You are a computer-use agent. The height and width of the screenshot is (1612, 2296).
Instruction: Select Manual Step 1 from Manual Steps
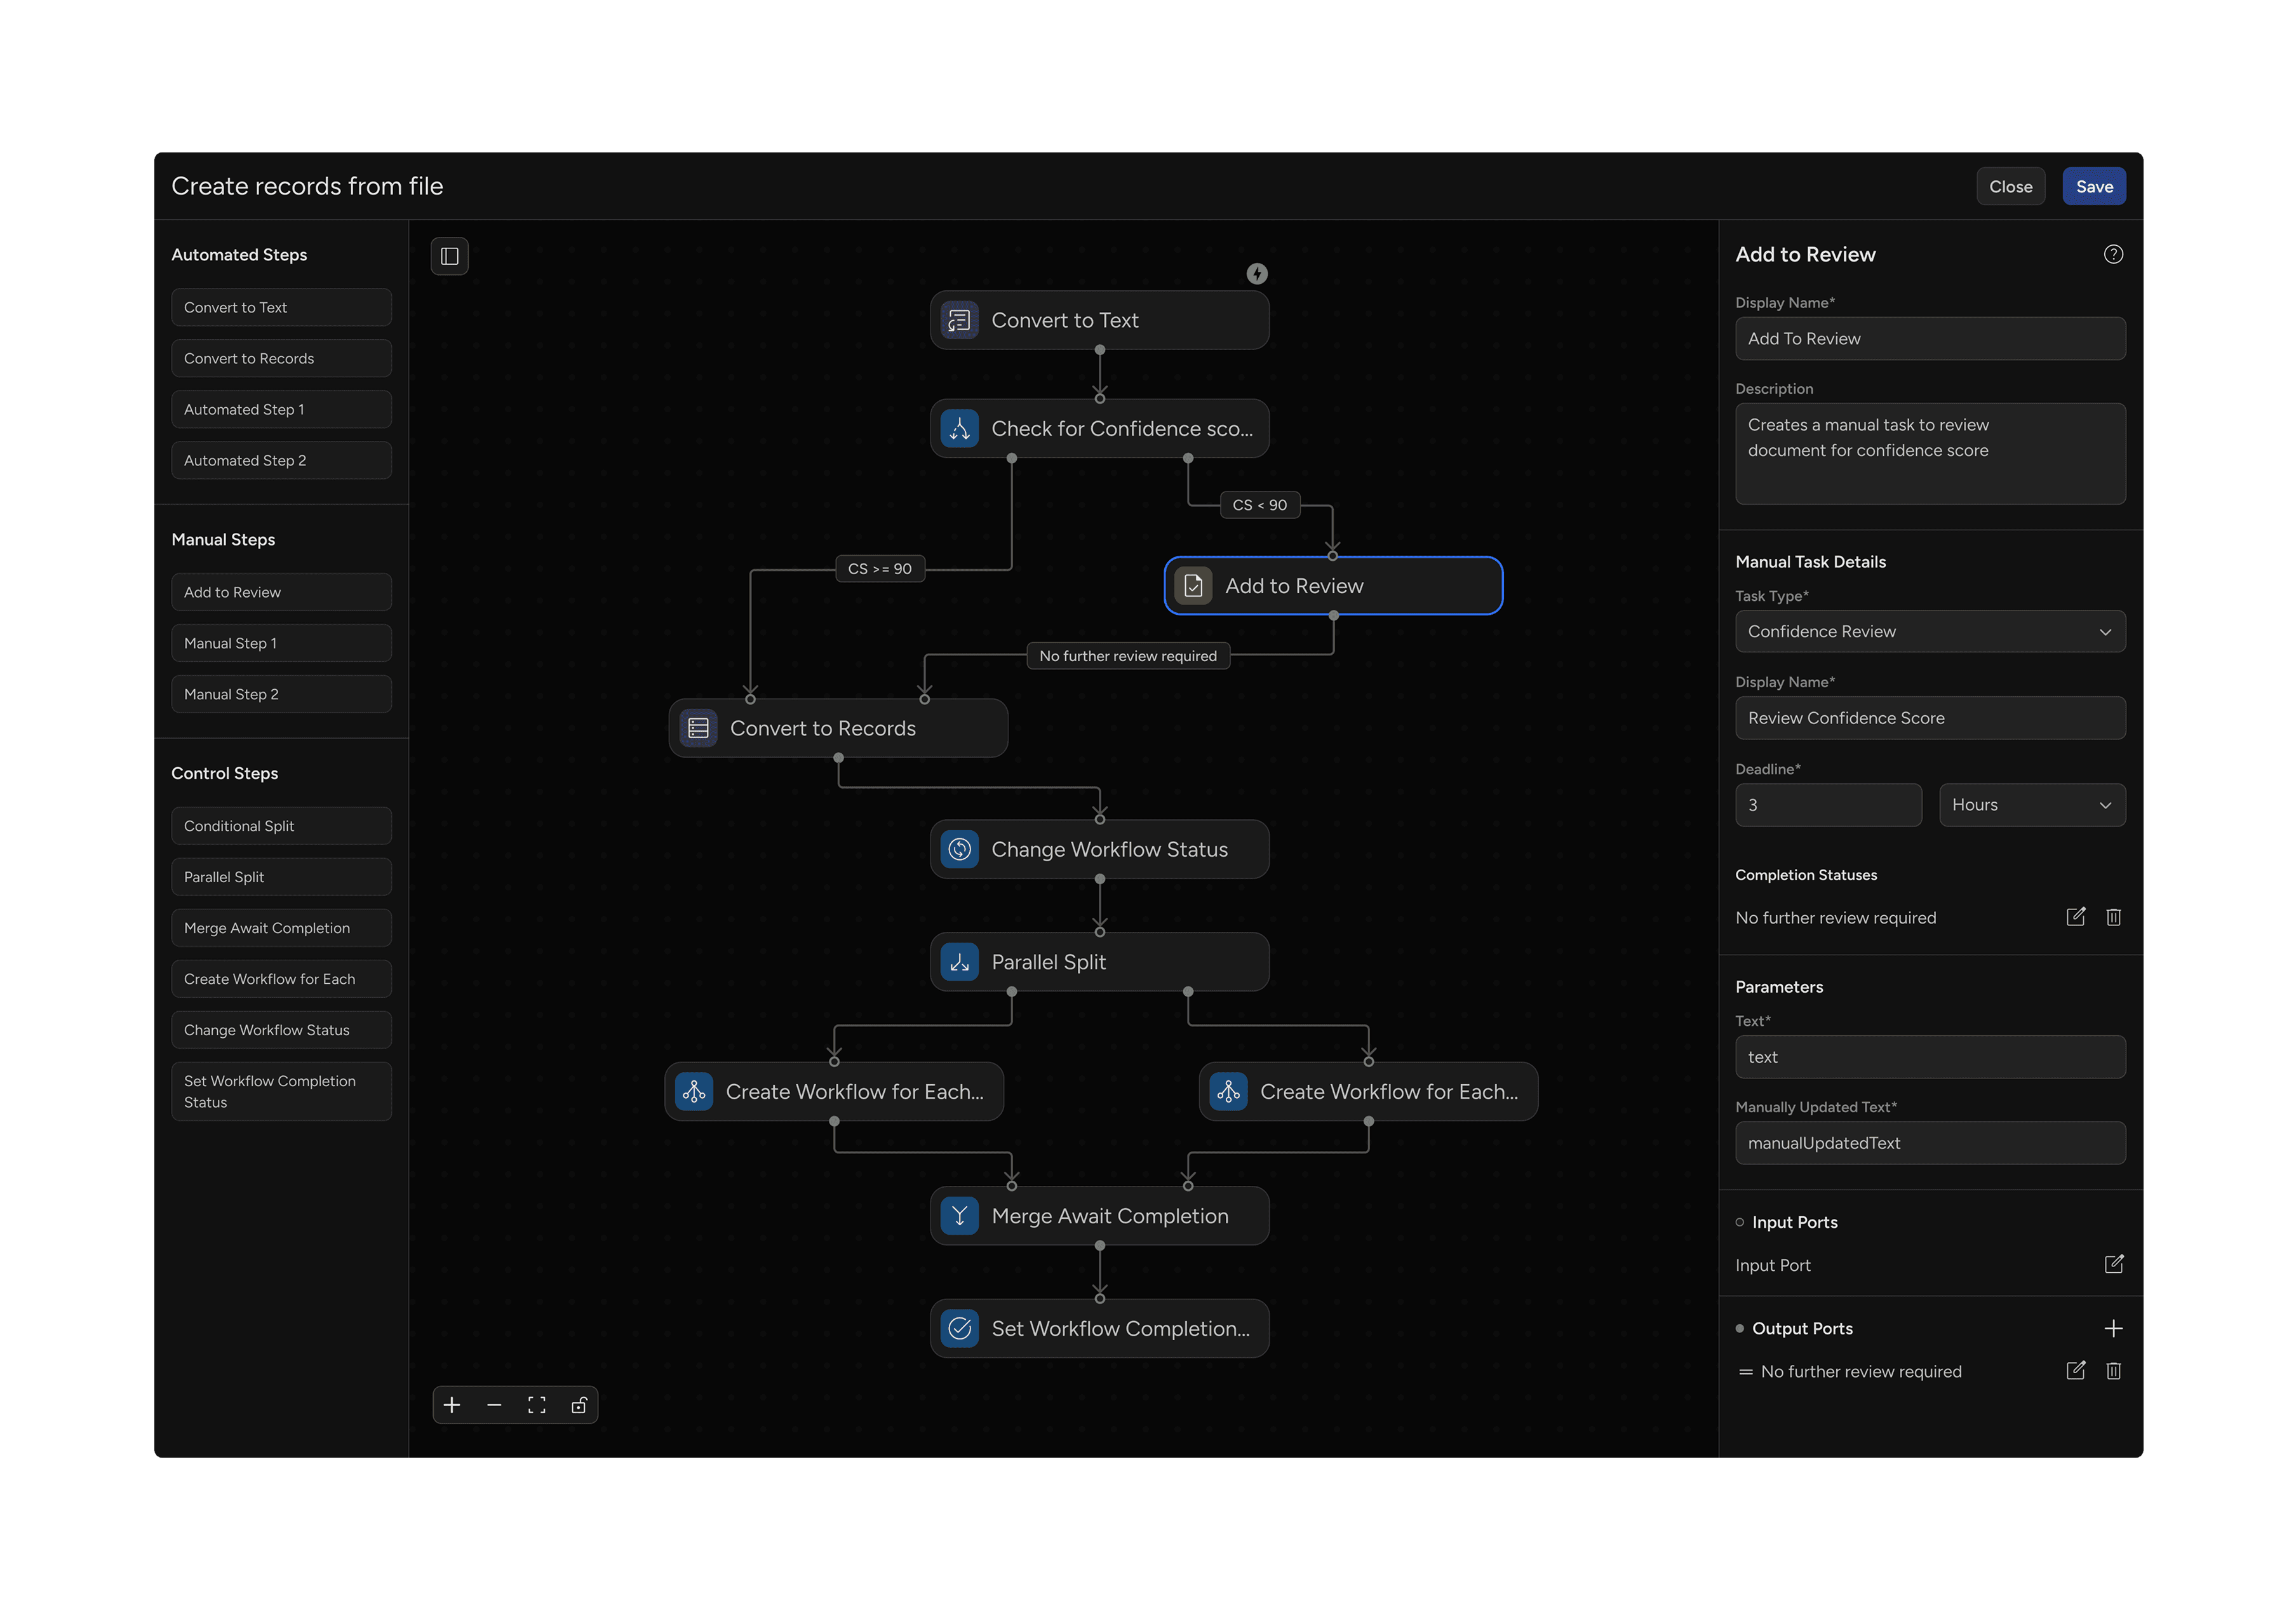(281, 642)
